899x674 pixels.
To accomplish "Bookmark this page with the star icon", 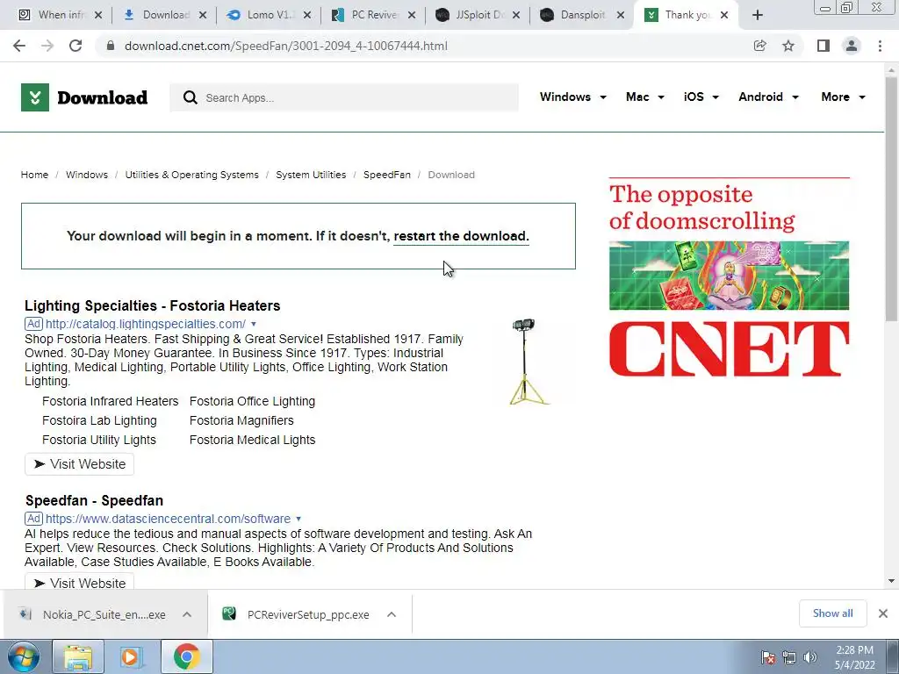I will [788, 46].
